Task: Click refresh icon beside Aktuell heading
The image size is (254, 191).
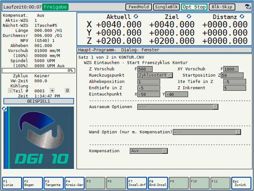Action: 136,17
